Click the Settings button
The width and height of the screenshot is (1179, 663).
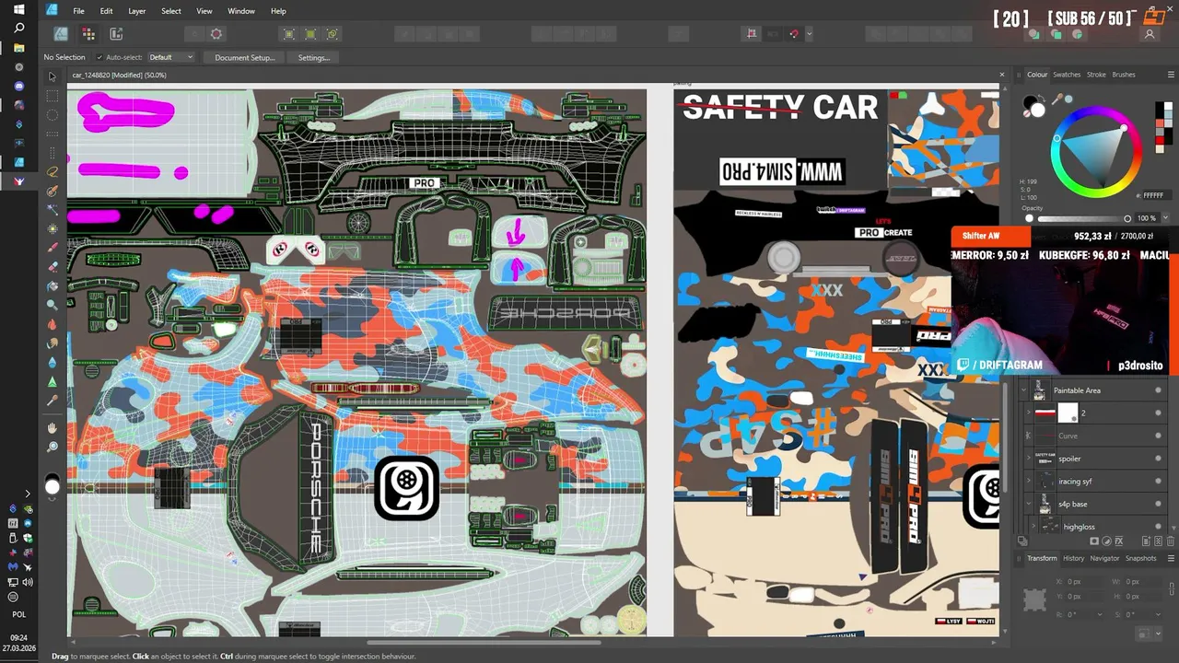pyautogui.click(x=314, y=57)
